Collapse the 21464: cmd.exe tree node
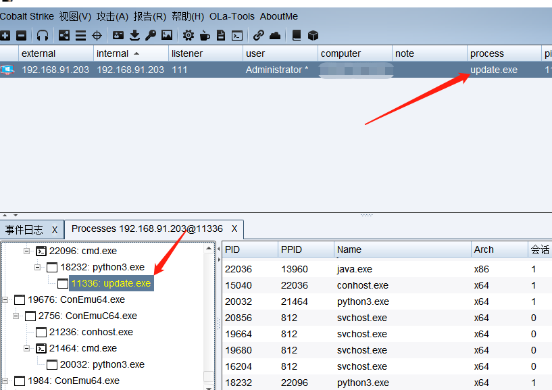Viewport: 552px width, 390px height. tap(26, 348)
